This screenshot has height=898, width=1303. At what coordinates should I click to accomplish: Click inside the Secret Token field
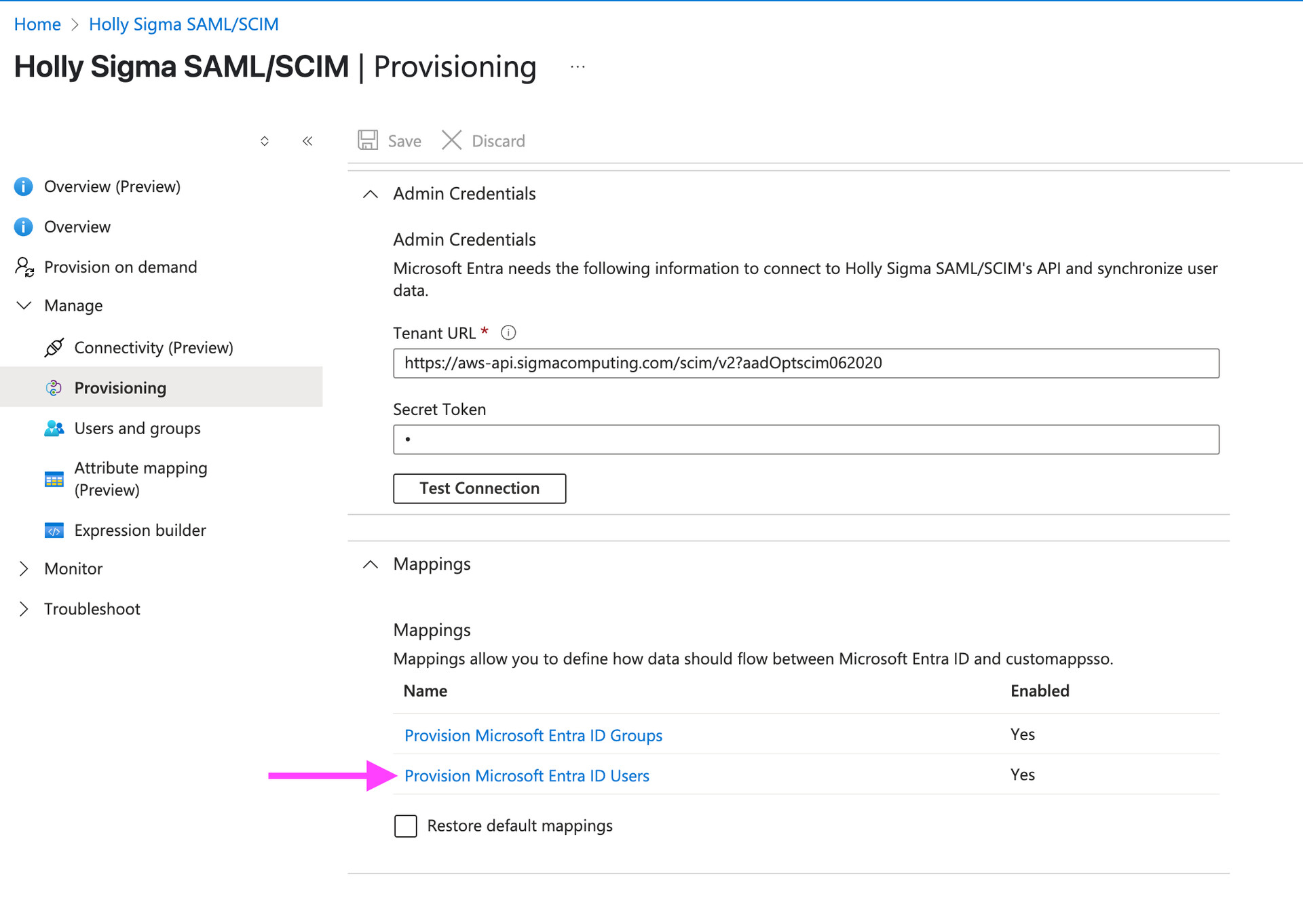point(805,439)
